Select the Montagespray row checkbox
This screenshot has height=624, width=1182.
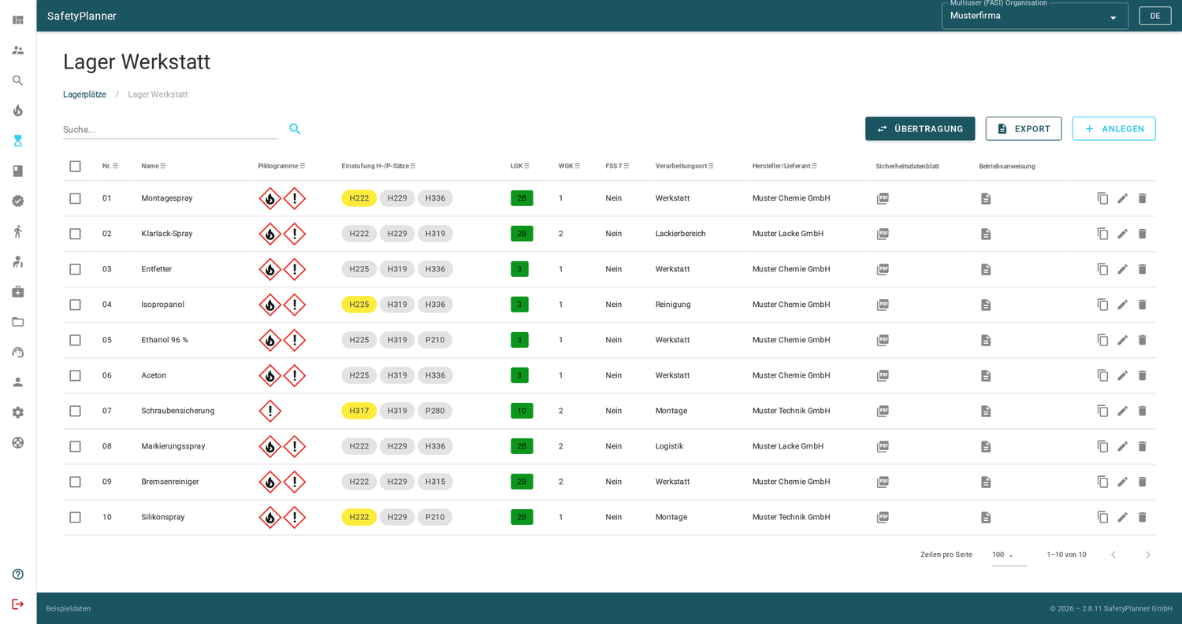pos(75,198)
